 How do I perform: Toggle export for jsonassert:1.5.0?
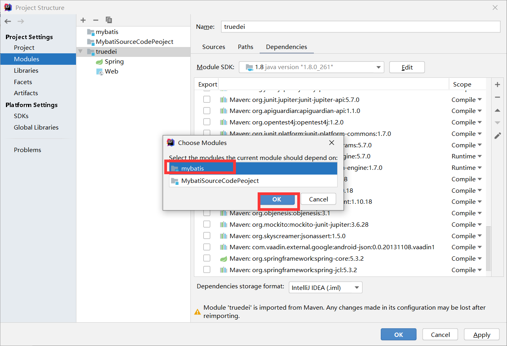(207, 235)
